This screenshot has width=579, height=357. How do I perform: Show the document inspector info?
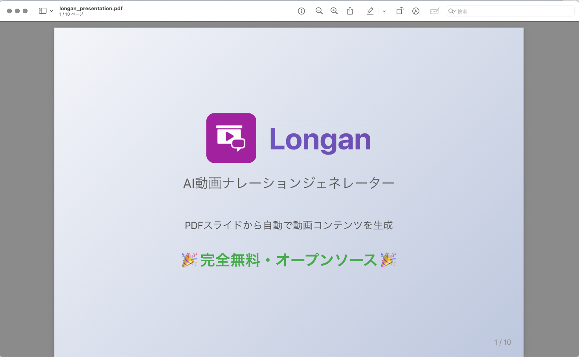(x=301, y=11)
